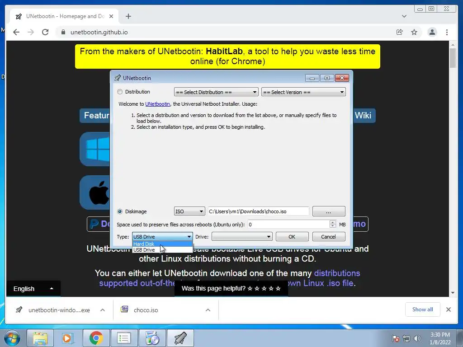The height and width of the screenshot is (347, 463).
Task: Open the ISO image type dropdown
Action: point(189,211)
